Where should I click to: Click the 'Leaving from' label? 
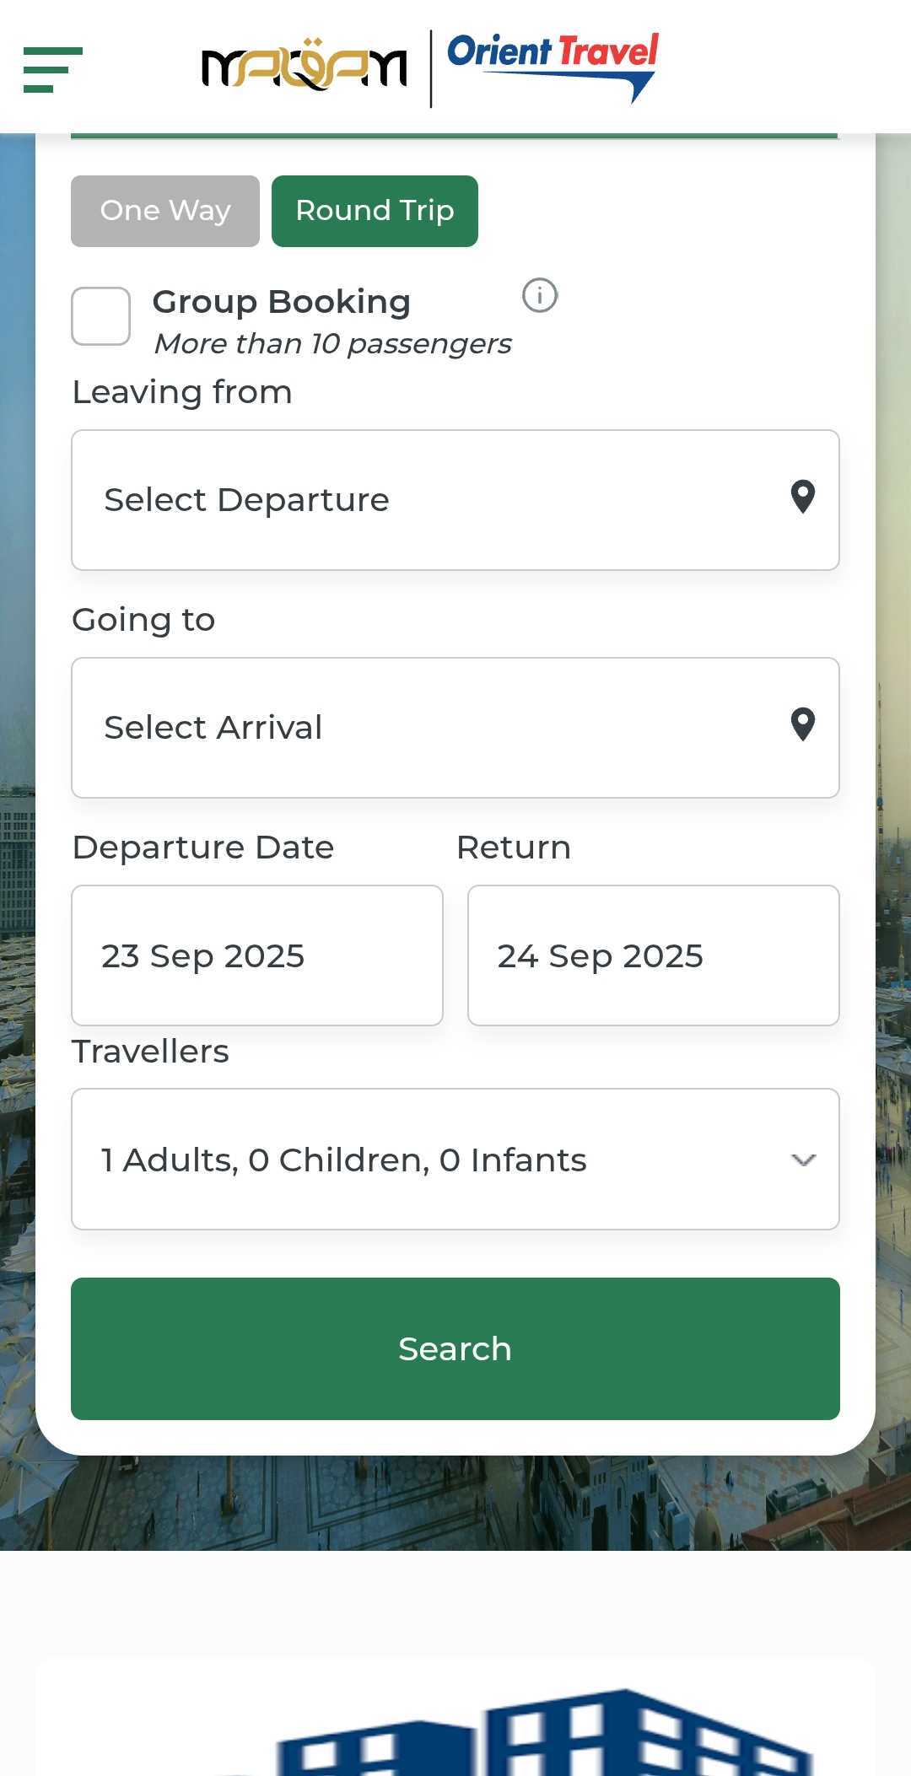pos(182,392)
